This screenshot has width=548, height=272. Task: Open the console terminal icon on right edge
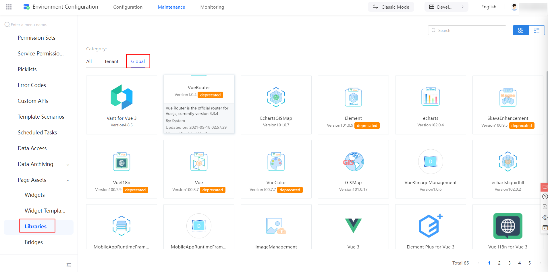(x=545, y=228)
